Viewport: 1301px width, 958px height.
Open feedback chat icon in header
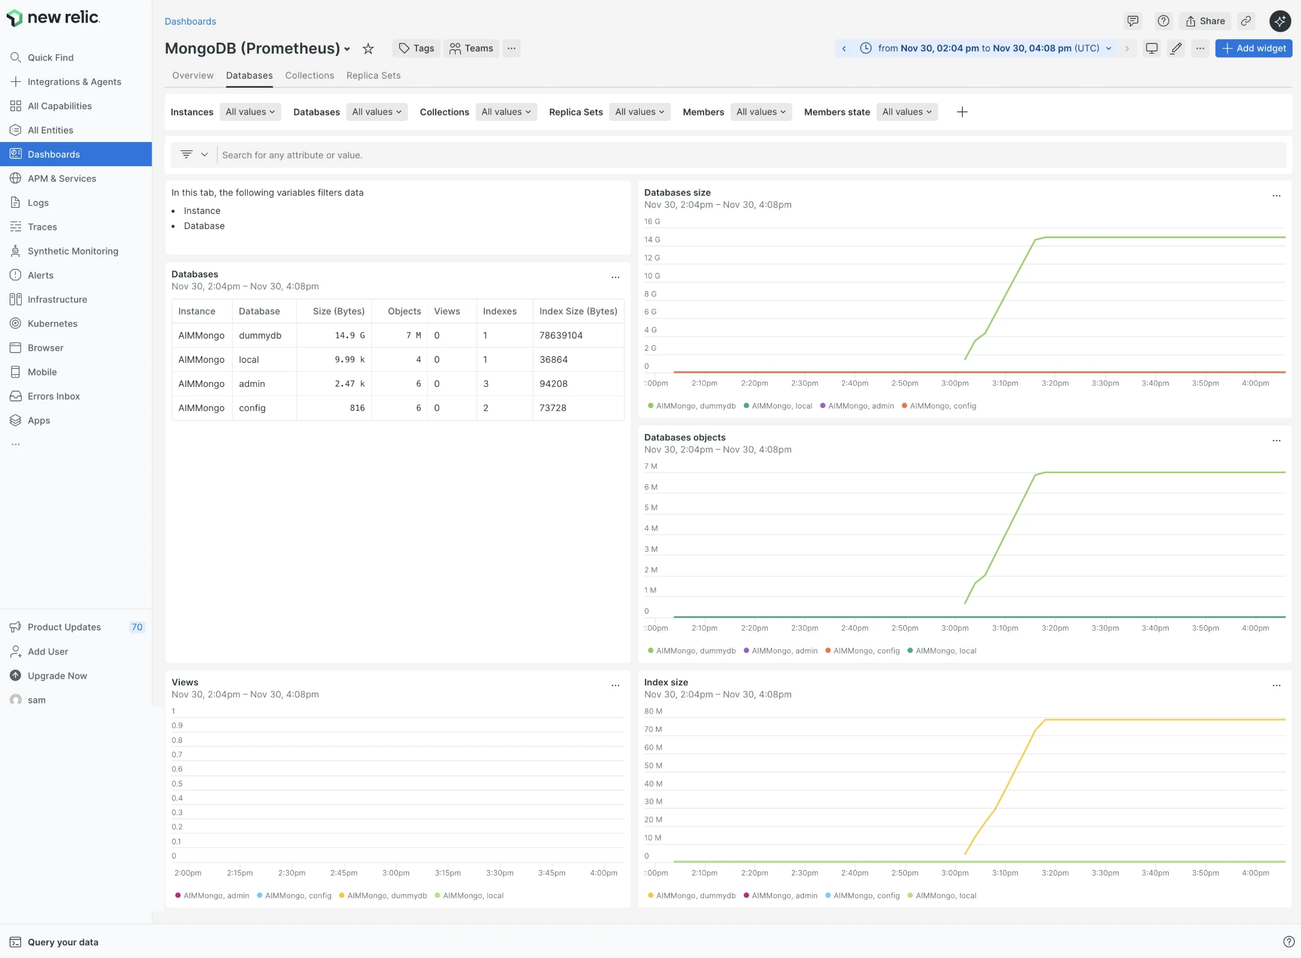1133,21
